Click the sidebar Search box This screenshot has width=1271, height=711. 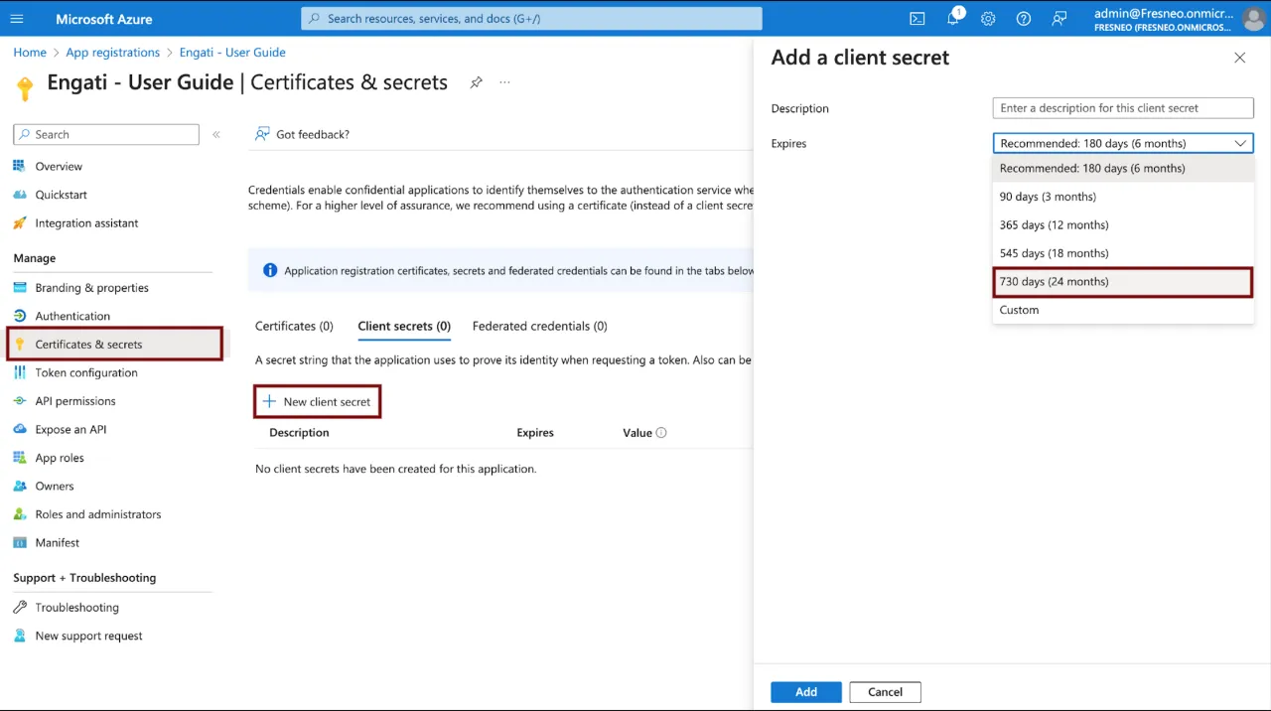pos(106,134)
